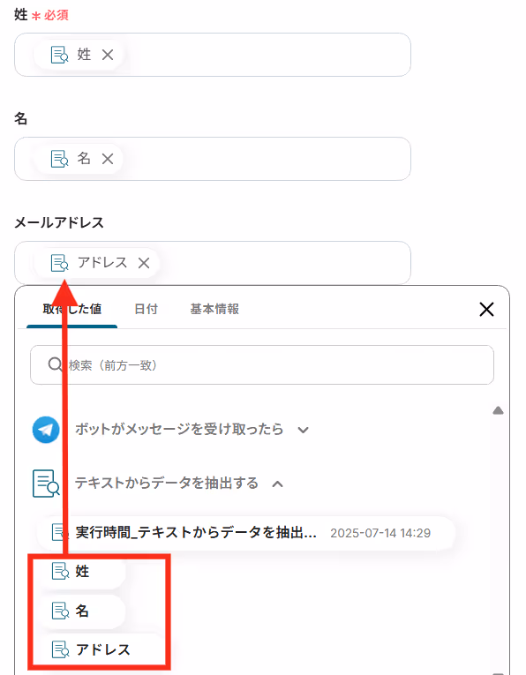Click the scrollbar up arrow in the value list

click(x=498, y=410)
